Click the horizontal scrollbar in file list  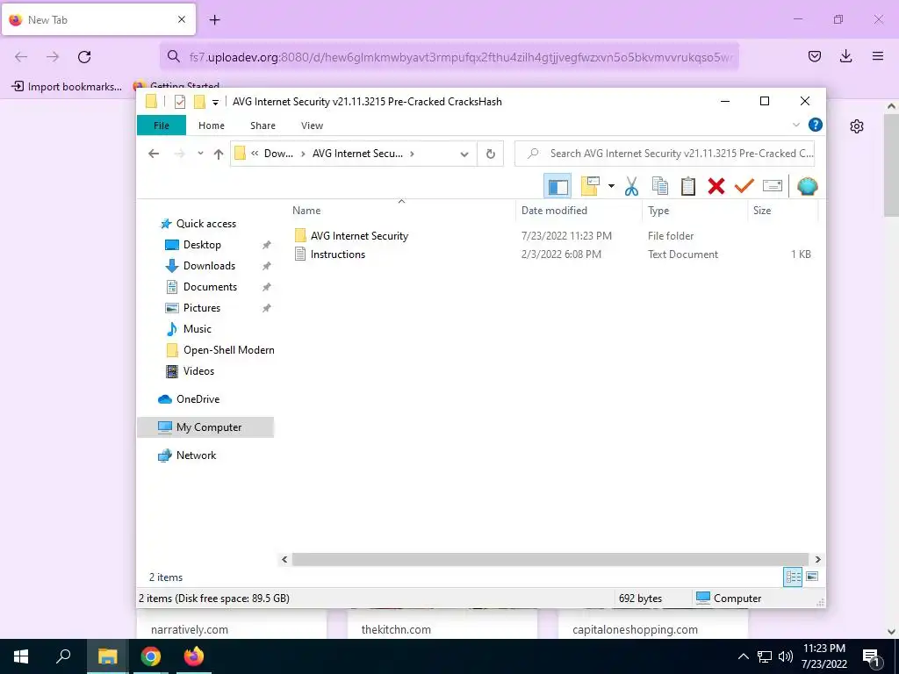(x=550, y=559)
